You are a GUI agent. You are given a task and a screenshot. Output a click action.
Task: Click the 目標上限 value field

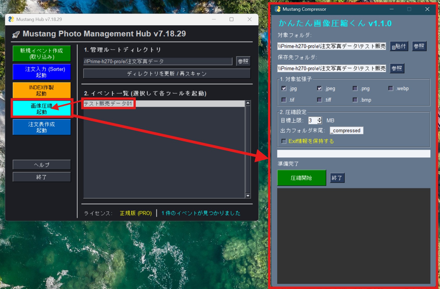pos(313,121)
